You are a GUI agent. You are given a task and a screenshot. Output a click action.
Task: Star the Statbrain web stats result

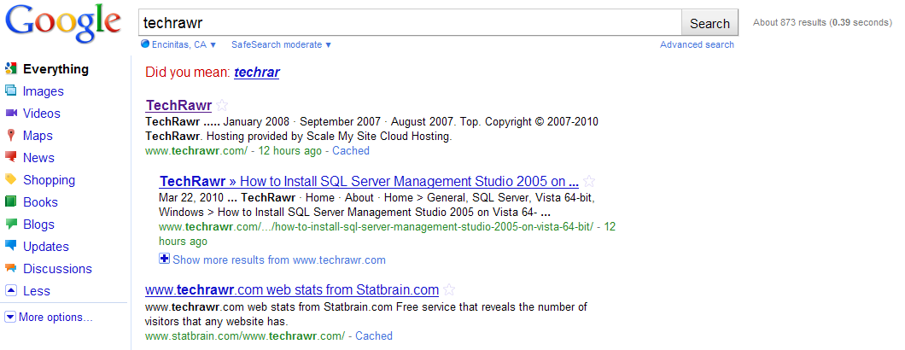pyautogui.click(x=449, y=290)
